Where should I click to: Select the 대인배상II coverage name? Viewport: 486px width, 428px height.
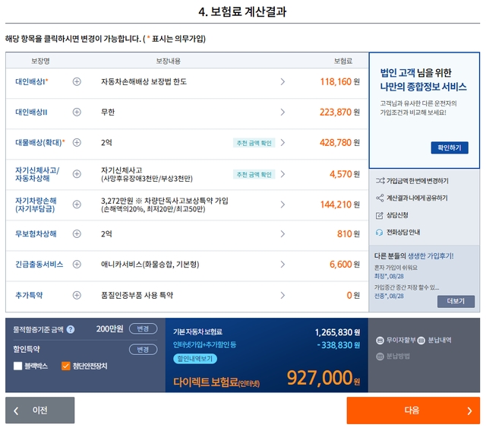point(31,112)
